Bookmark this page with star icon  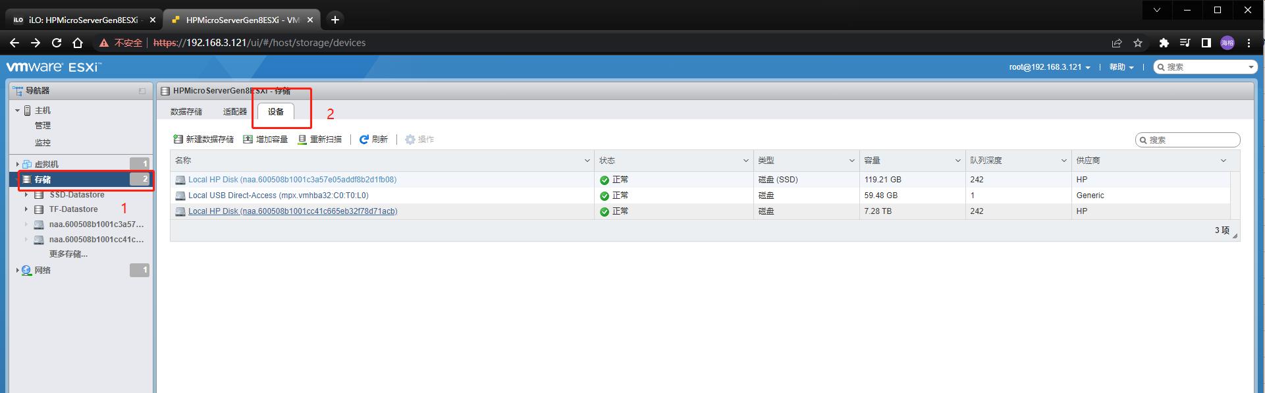(x=1138, y=43)
